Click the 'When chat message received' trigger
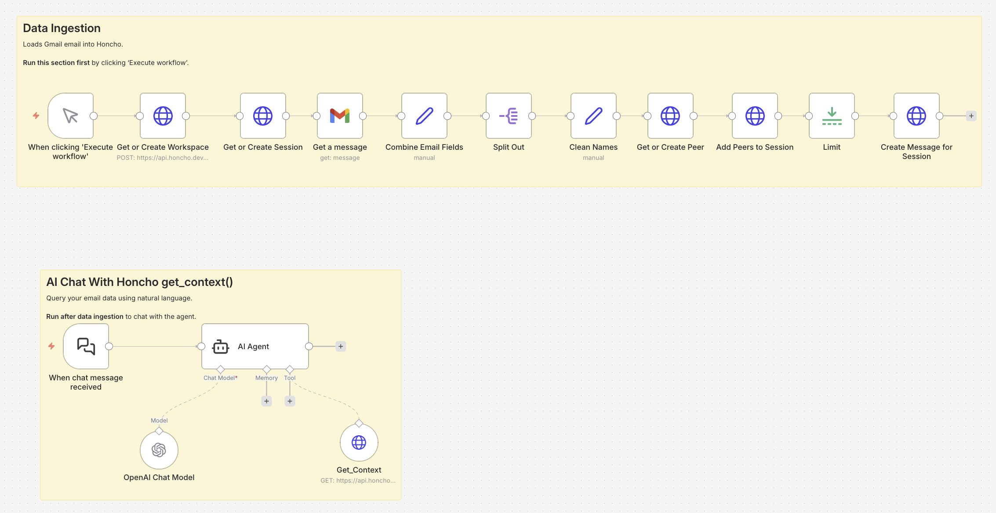The image size is (996, 513). 86,346
